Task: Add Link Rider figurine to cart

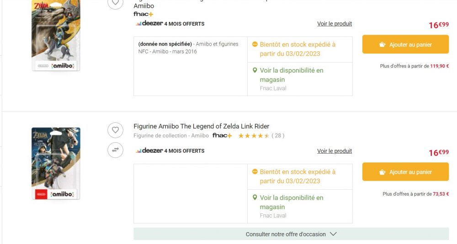Action: (405, 172)
